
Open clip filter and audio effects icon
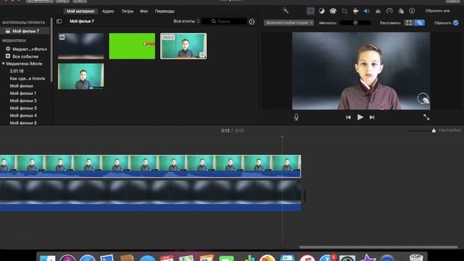tap(401, 11)
